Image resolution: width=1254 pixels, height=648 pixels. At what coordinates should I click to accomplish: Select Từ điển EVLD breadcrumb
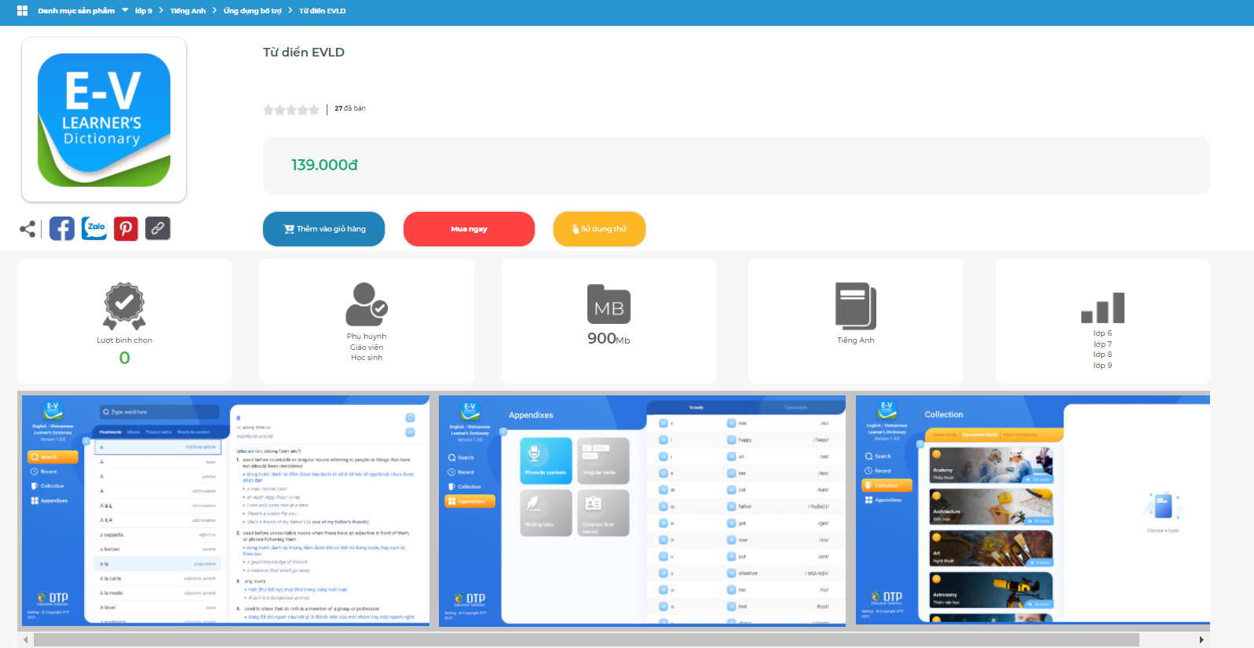click(x=322, y=11)
